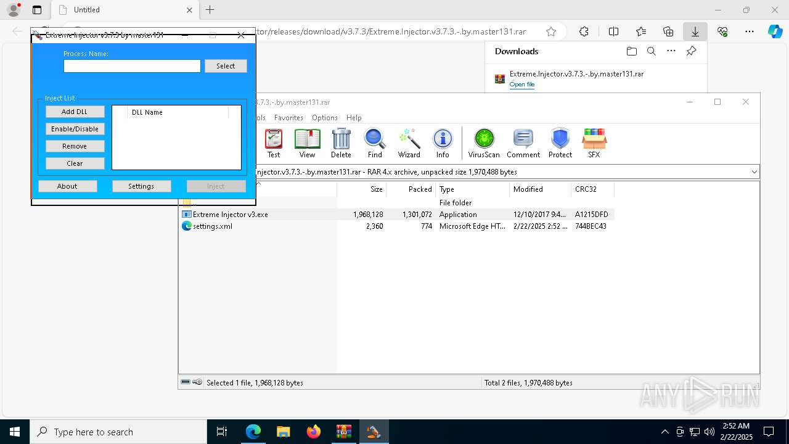Image resolution: width=789 pixels, height=444 pixels.
Task: Open About in Extreme Injector
Action: [67, 186]
